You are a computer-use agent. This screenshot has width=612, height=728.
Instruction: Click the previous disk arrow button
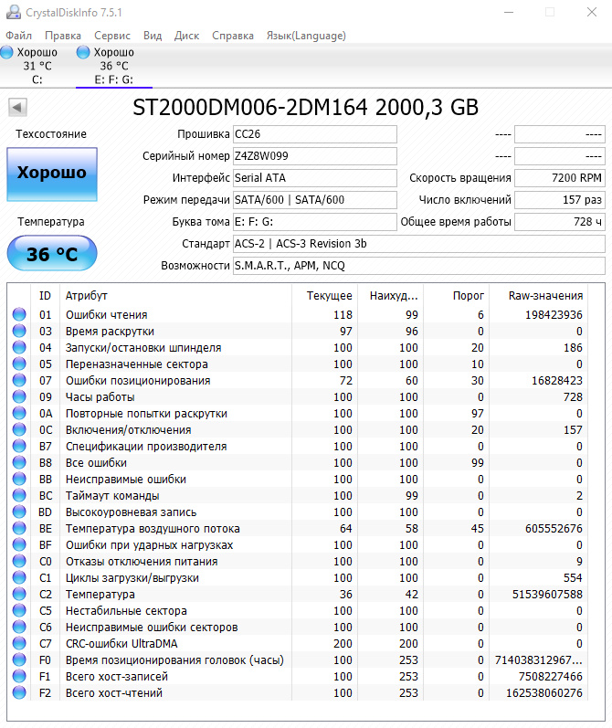(17, 108)
